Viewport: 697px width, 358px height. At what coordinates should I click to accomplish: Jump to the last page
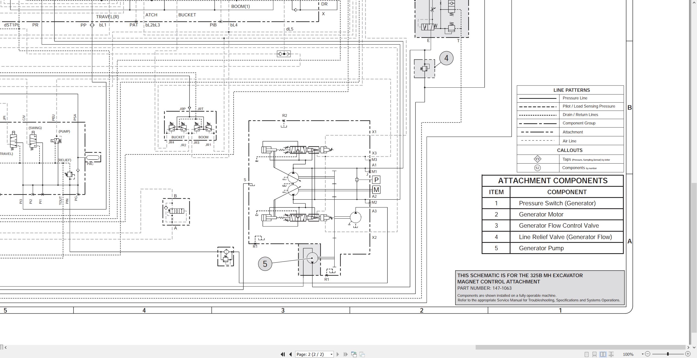tap(346, 354)
